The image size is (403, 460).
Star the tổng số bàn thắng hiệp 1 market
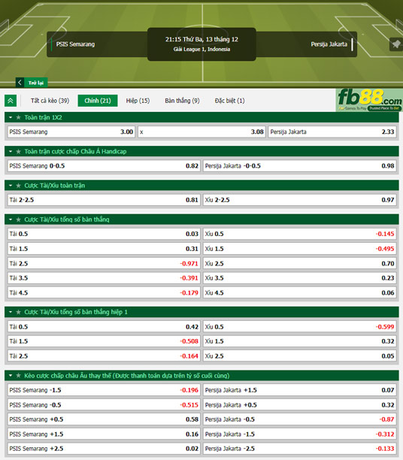19,312
